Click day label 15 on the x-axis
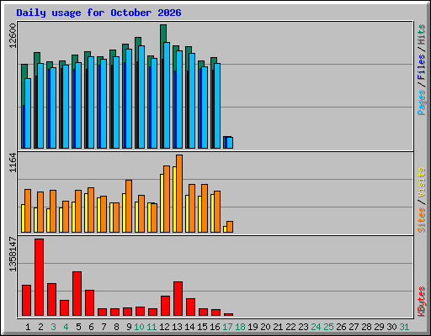This screenshot has height=336, width=431. click(202, 327)
